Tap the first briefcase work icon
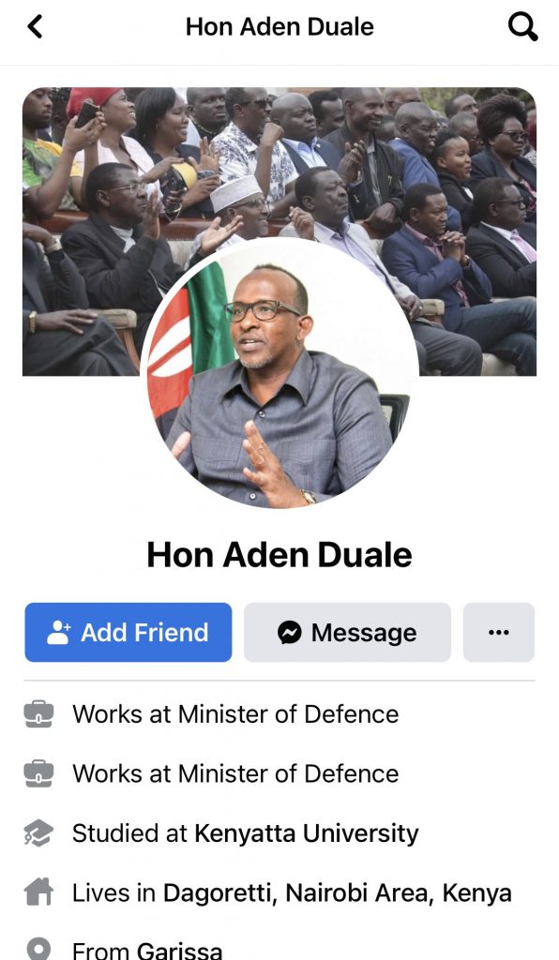This screenshot has width=559, height=960. click(x=38, y=713)
